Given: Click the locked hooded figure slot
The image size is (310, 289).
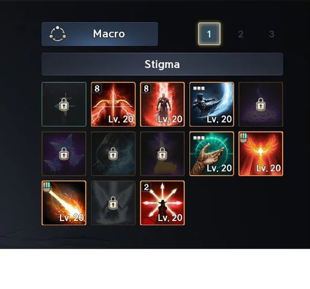Looking at the screenshot, I should pyautogui.click(x=113, y=154).
